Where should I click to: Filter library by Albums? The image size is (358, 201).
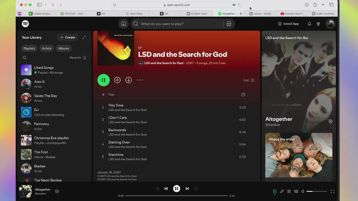(63, 49)
